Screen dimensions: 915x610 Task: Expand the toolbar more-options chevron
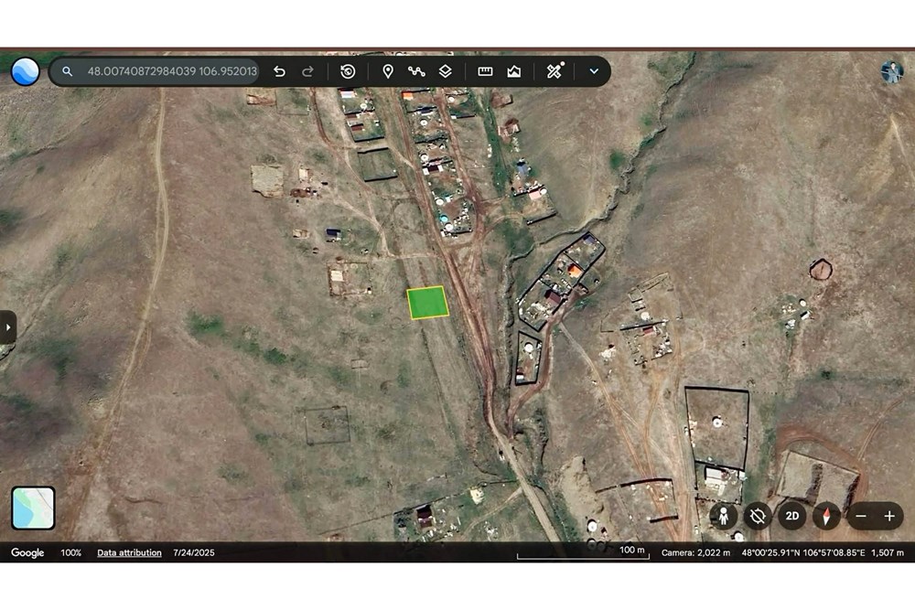click(x=594, y=71)
